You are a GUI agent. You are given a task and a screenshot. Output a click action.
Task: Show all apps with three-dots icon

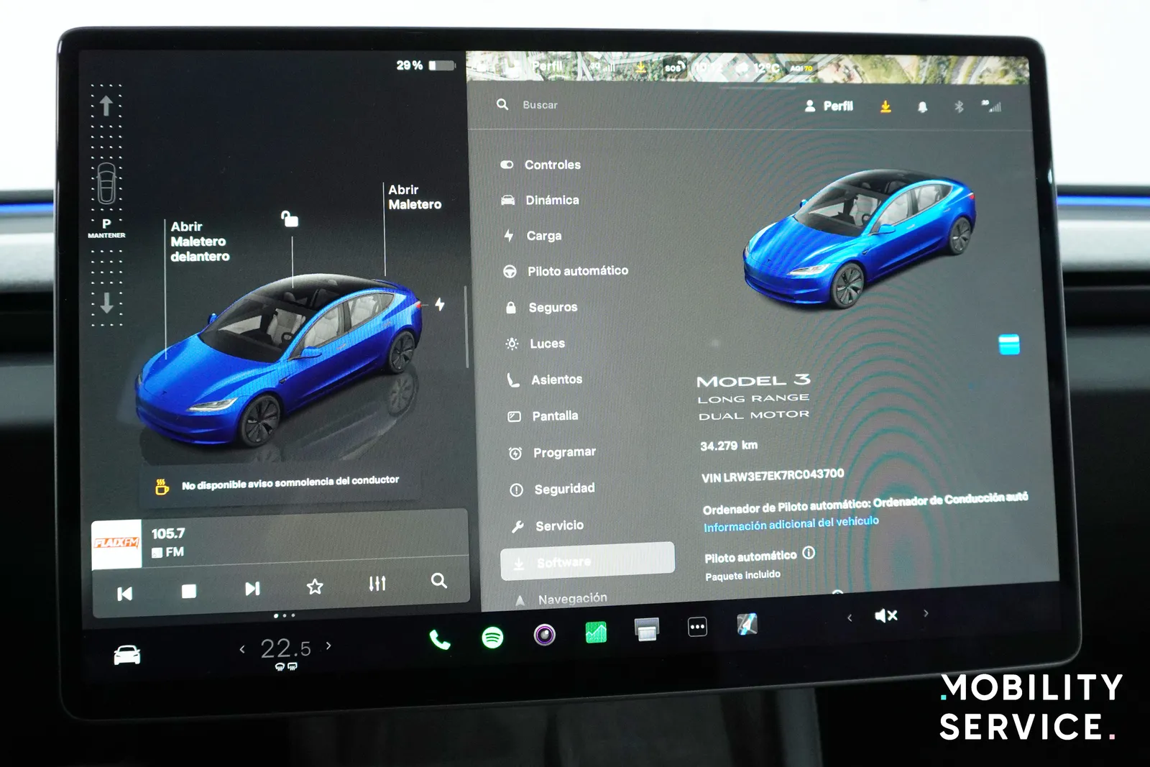point(697,627)
